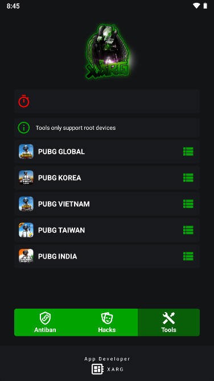Open the PUBG GLOBAL list menu icon
214x381 pixels.
click(x=188, y=151)
